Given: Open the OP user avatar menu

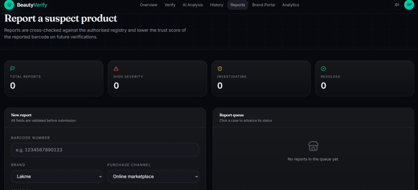Looking at the screenshot, I should point(409,5).
